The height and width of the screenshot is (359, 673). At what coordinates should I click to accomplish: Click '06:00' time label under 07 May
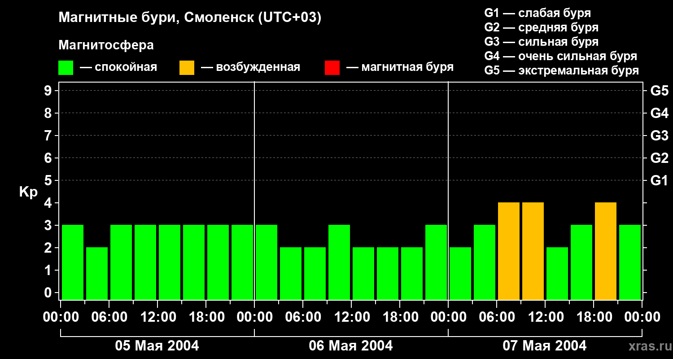click(497, 317)
